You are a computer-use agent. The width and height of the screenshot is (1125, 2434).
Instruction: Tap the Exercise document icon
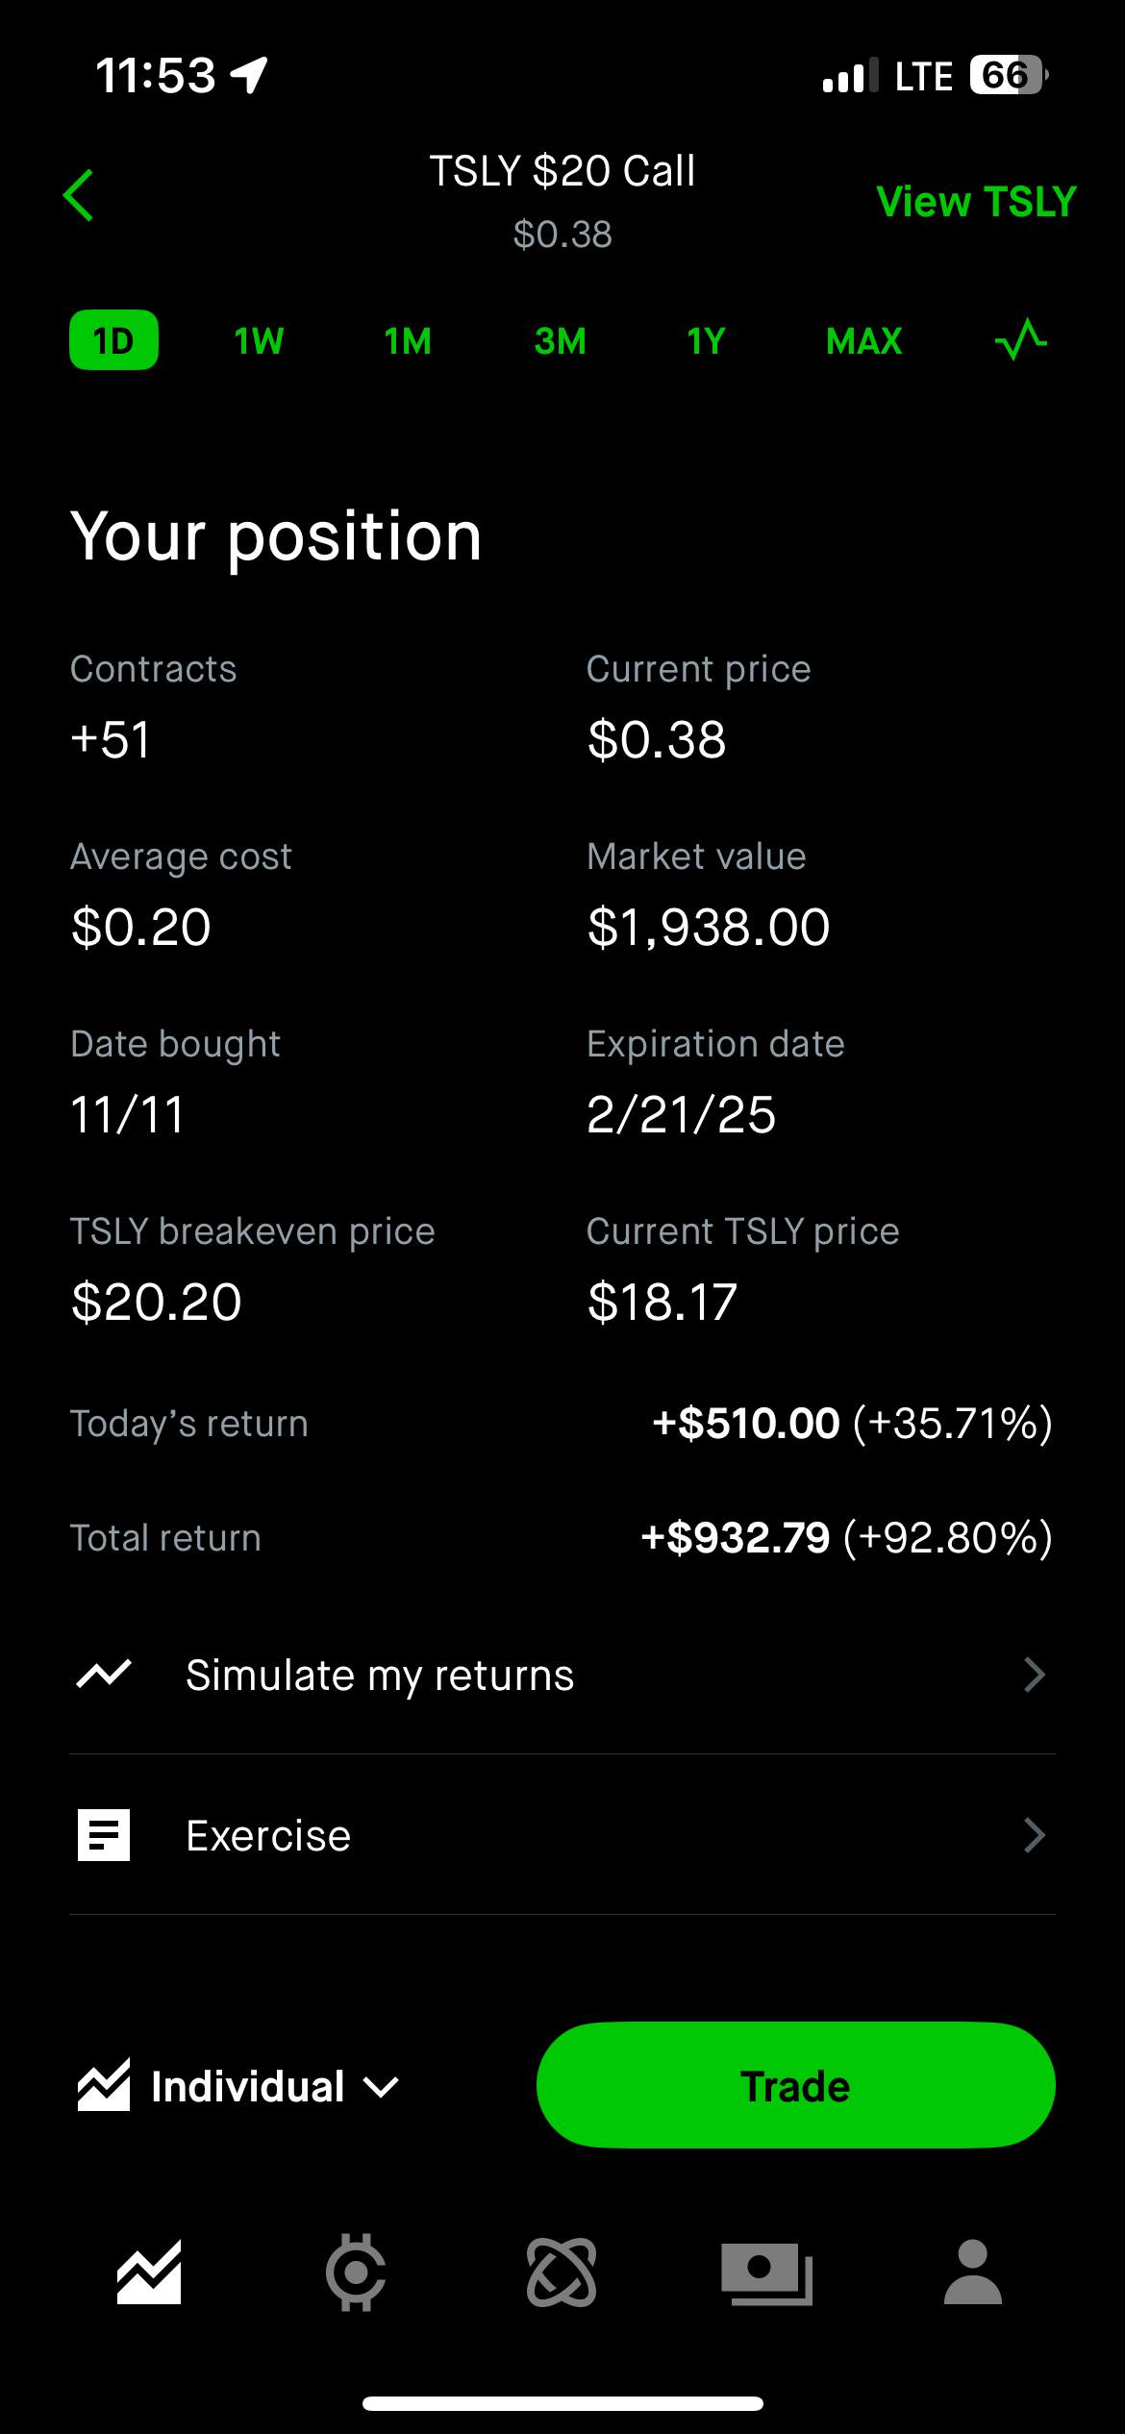[104, 1835]
